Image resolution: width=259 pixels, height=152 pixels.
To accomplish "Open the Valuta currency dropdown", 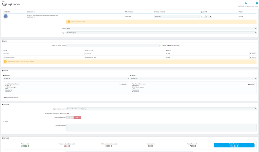I will tap(161, 28).
